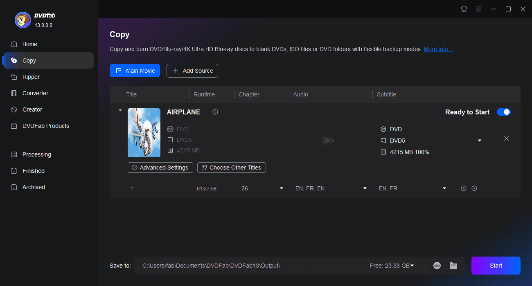Show AIRPLANE source info icon
Viewport: 532px width, 286px height.
(x=215, y=112)
